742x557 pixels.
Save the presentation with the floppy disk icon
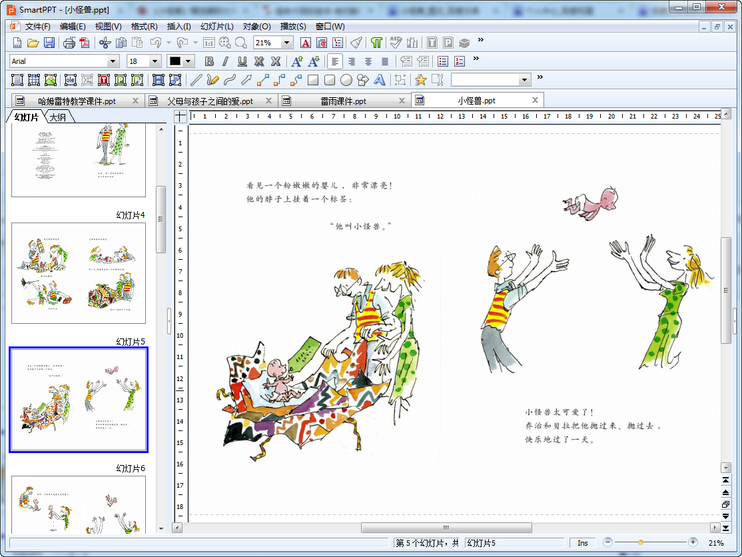coord(49,43)
